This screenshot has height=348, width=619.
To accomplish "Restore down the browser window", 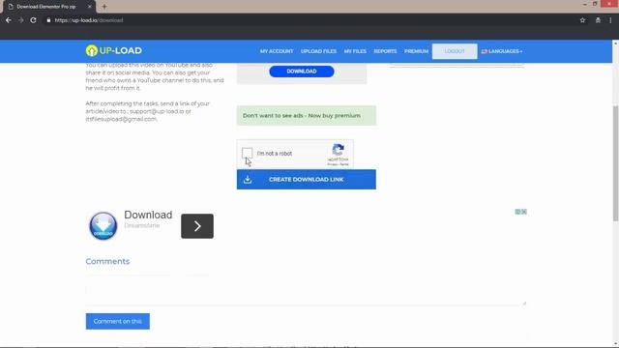I will pos(595,4).
